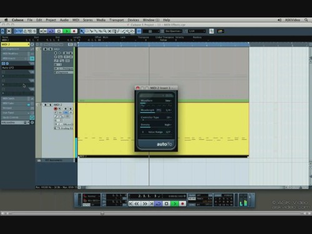
Task: Select the Glue tool
Action: pos(96,31)
